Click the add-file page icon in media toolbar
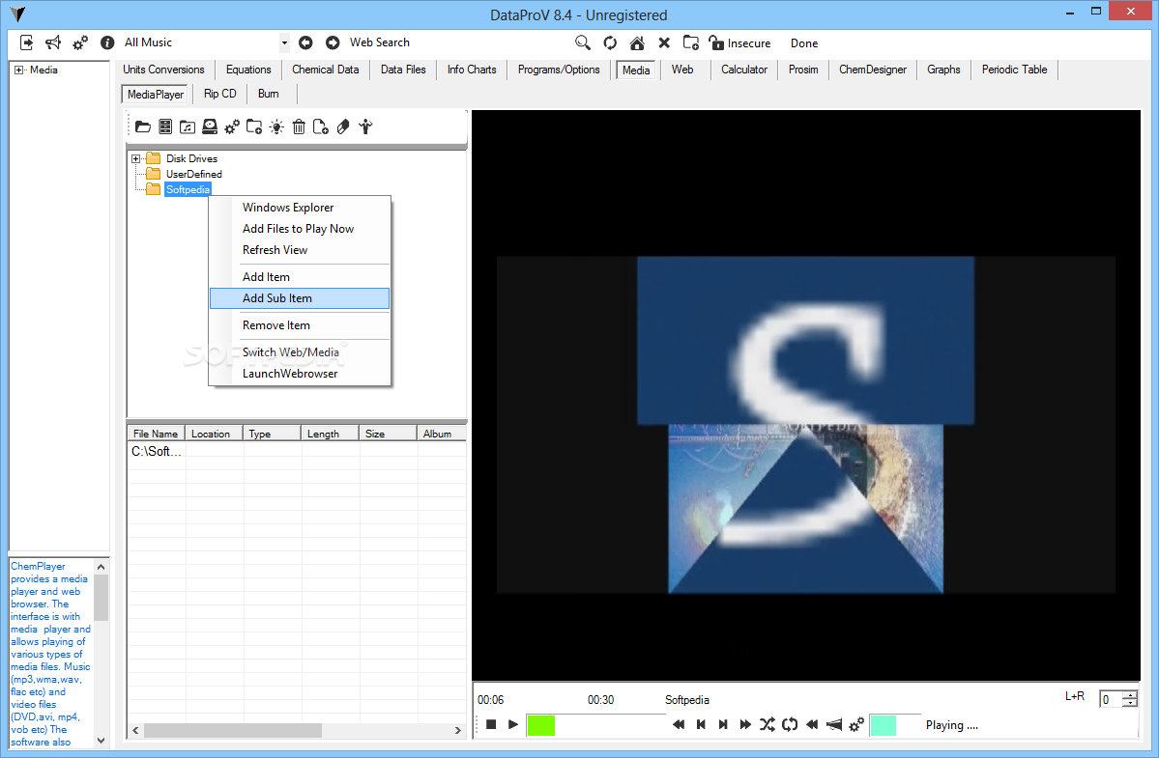The width and height of the screenshot is (1159, 758). coord(321,126)
